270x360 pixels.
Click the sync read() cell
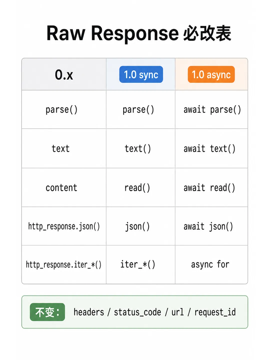coord(141,187)
